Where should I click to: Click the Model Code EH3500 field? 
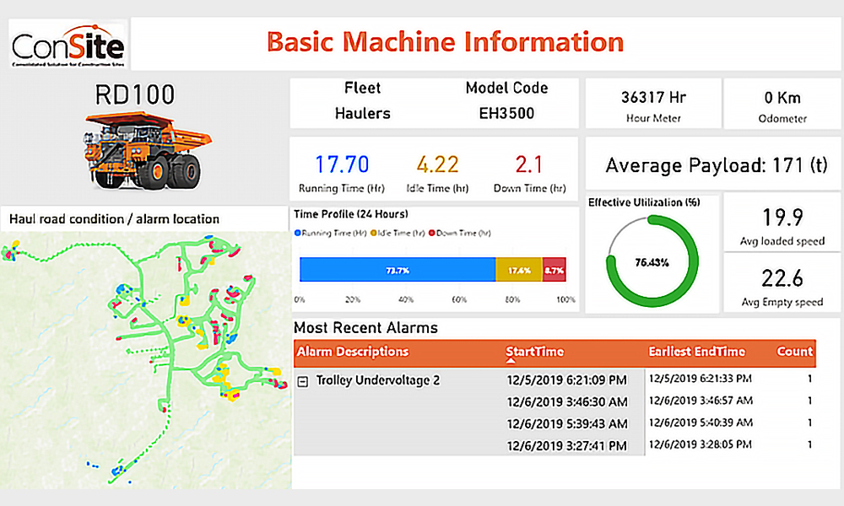coord(506,101)
